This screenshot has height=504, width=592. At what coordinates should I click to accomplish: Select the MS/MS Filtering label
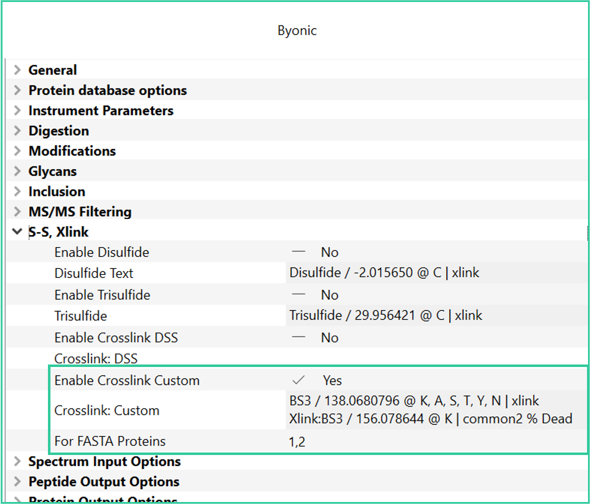tap(80, 211)
